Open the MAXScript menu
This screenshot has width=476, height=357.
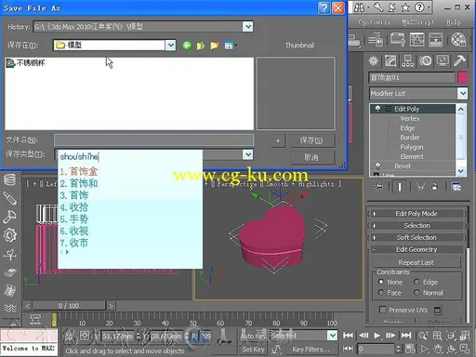coord(417,22)
